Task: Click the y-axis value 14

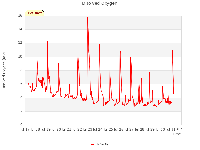Action: click(x=20, y=29)
